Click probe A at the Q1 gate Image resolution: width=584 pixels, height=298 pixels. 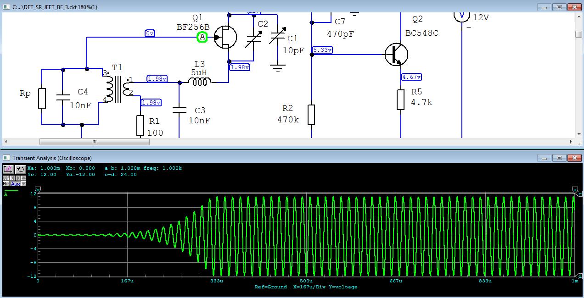click(x=202, y=37)
